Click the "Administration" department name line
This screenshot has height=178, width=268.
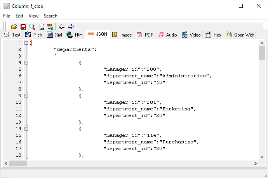pyautogui.click(x=157, y=76)
